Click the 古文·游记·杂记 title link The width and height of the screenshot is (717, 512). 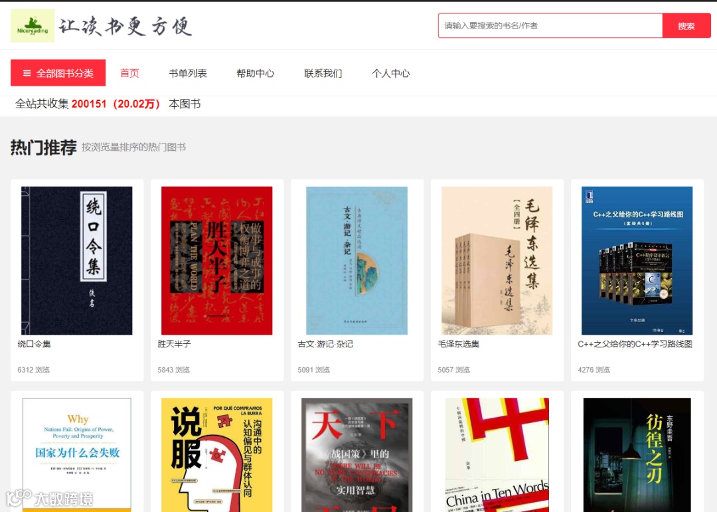[x=325, y=344]
